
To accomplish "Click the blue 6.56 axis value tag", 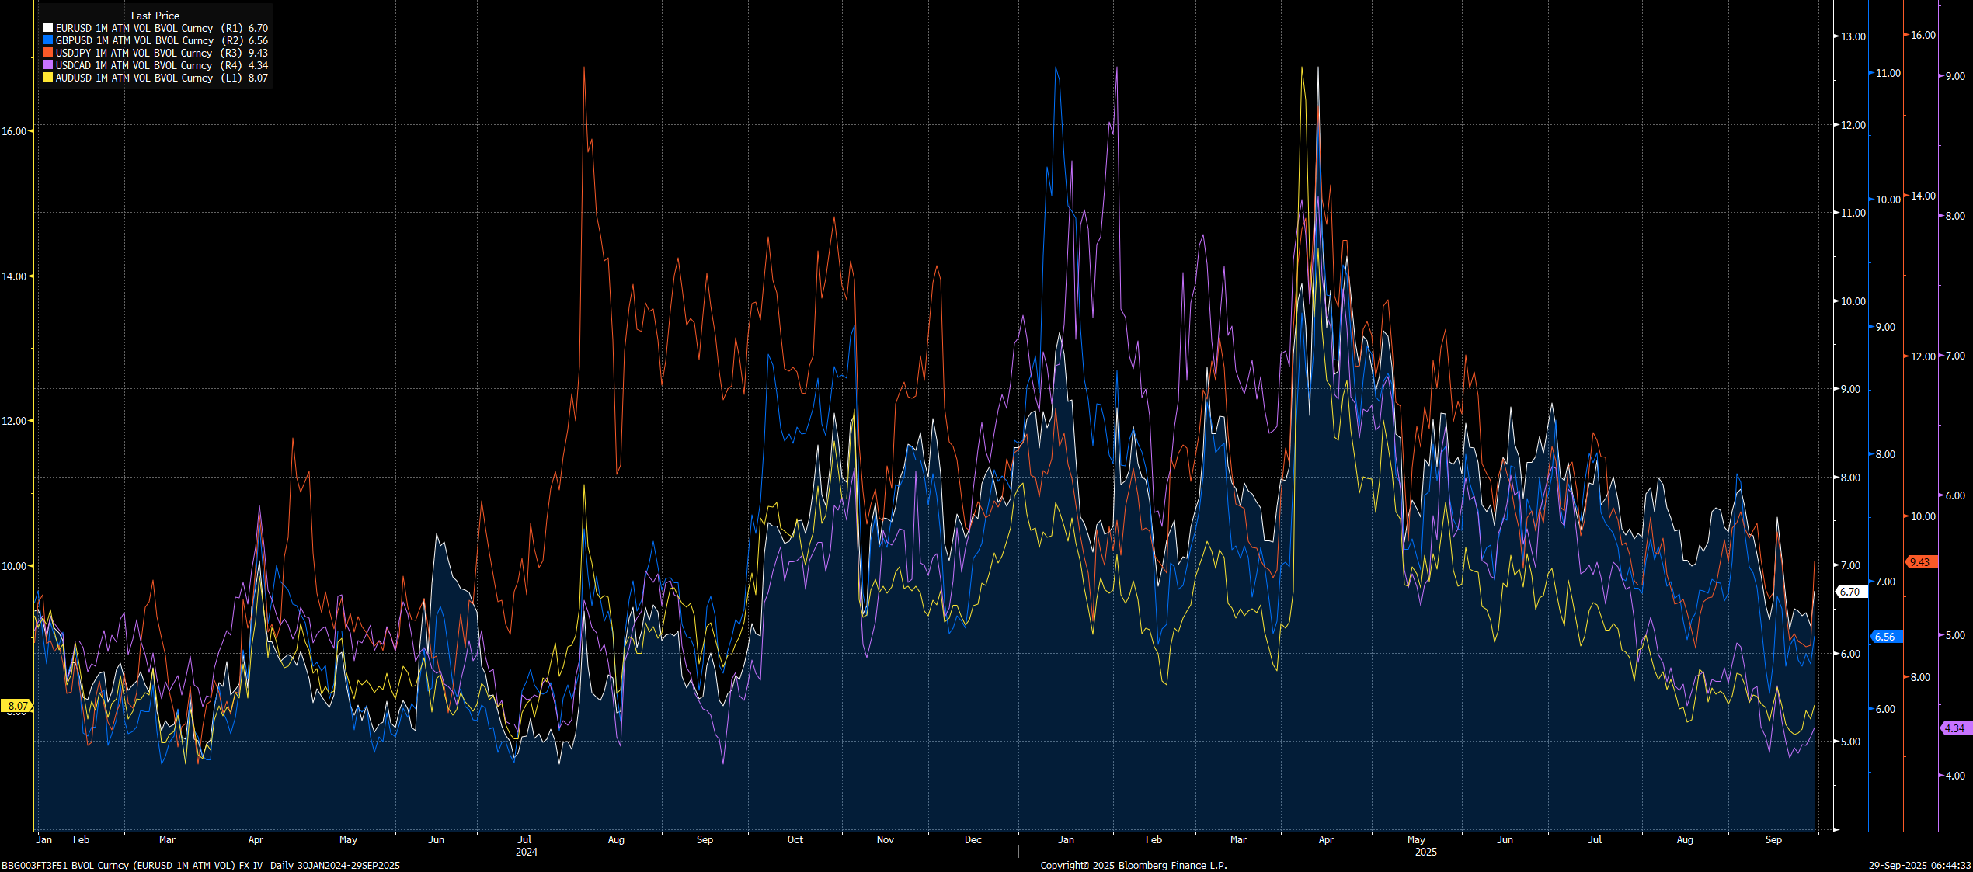I will (1885, 637).
